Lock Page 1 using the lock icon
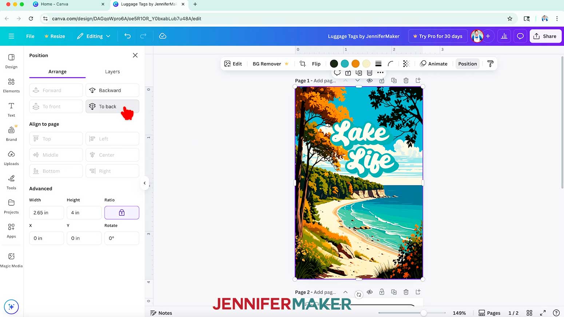 click(x=382, y=80)
